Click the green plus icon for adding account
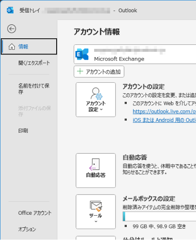Image resolution: width=196 pixels, height=240 pixels. [80, 71]
